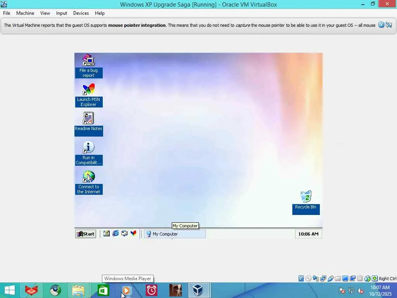Click the USB devices status icon
Viewport: 397px width, 298px height.
click(x=330, y=279)
